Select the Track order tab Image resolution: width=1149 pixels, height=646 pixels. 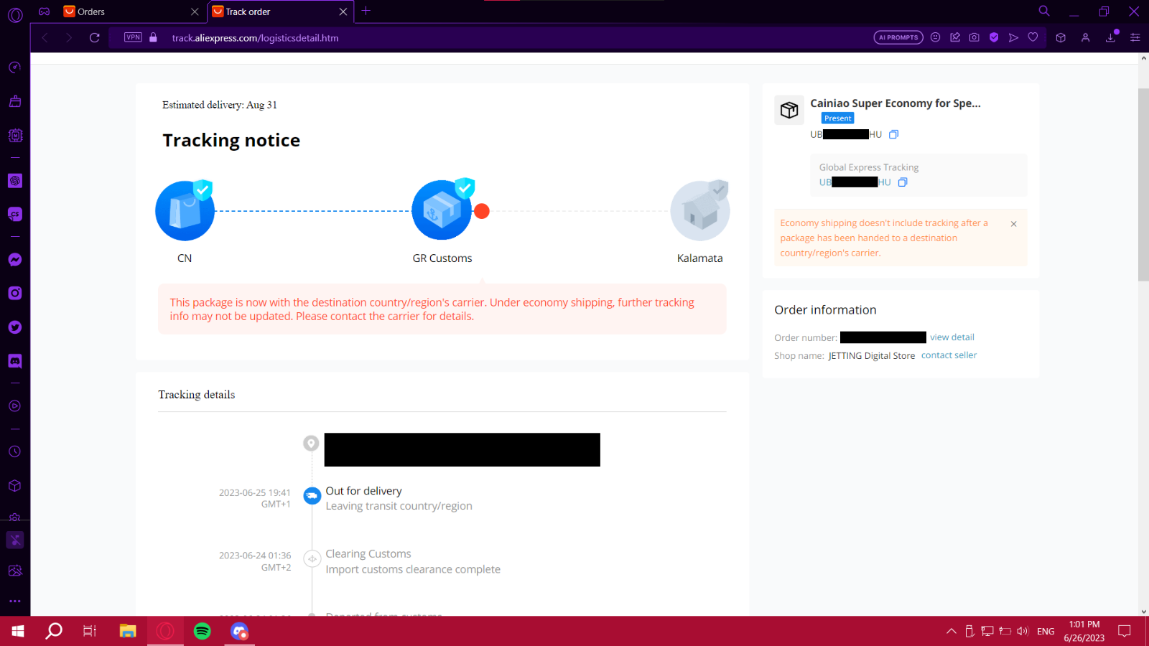280,11
